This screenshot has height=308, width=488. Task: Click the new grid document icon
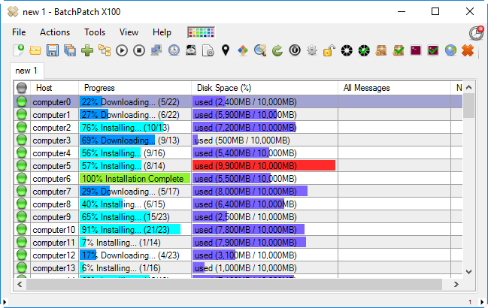(x=18, y=51)
